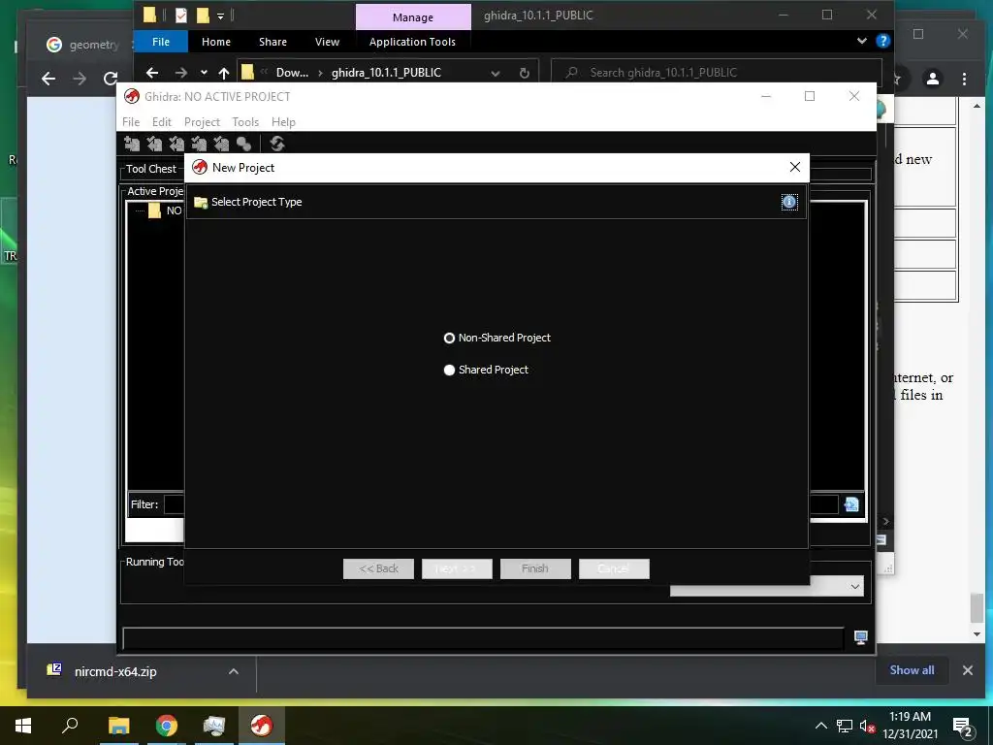Screen dimensions: 993x745
Task: Click the << Back button
Action: click(379, 568)
